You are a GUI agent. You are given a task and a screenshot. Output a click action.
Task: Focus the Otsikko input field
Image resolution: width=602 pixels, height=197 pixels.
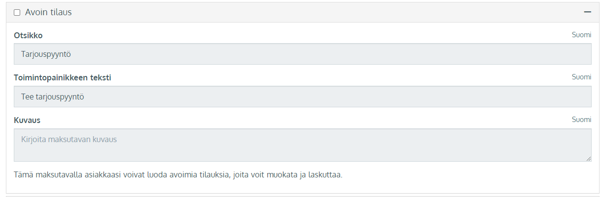tap(302, 54)
